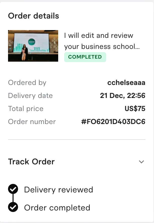Screen dimensions: 154x223
Task: Click the Track Order heading
Action: tap(31, 162)
